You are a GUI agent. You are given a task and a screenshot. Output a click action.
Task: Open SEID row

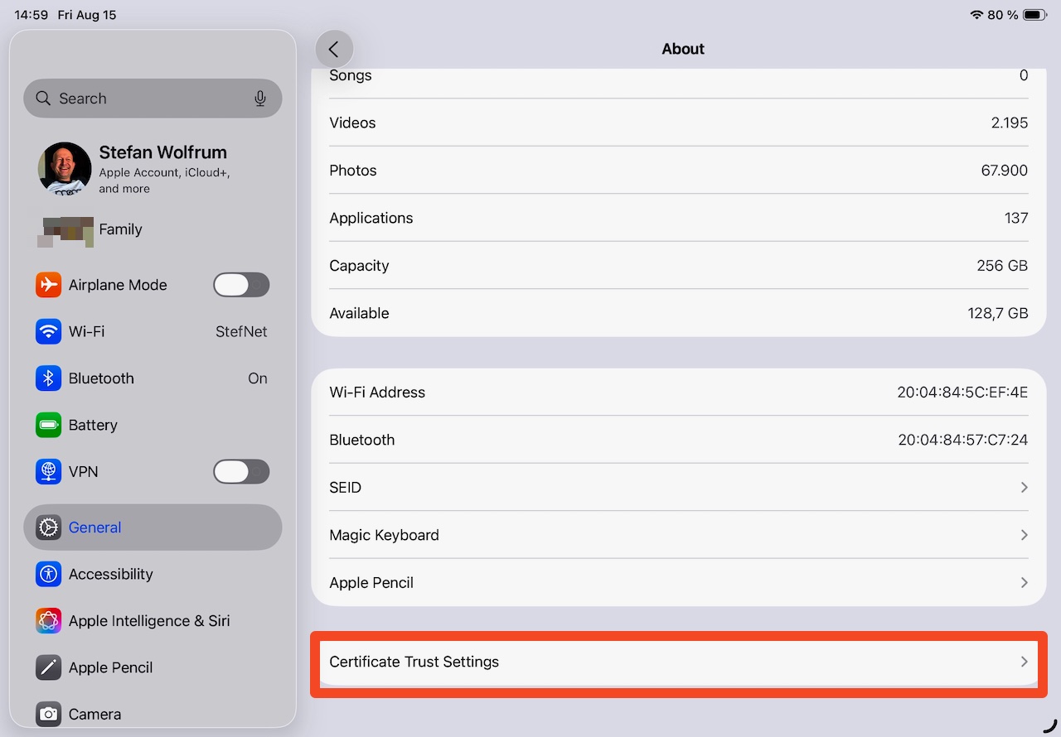tap(678, 488)
